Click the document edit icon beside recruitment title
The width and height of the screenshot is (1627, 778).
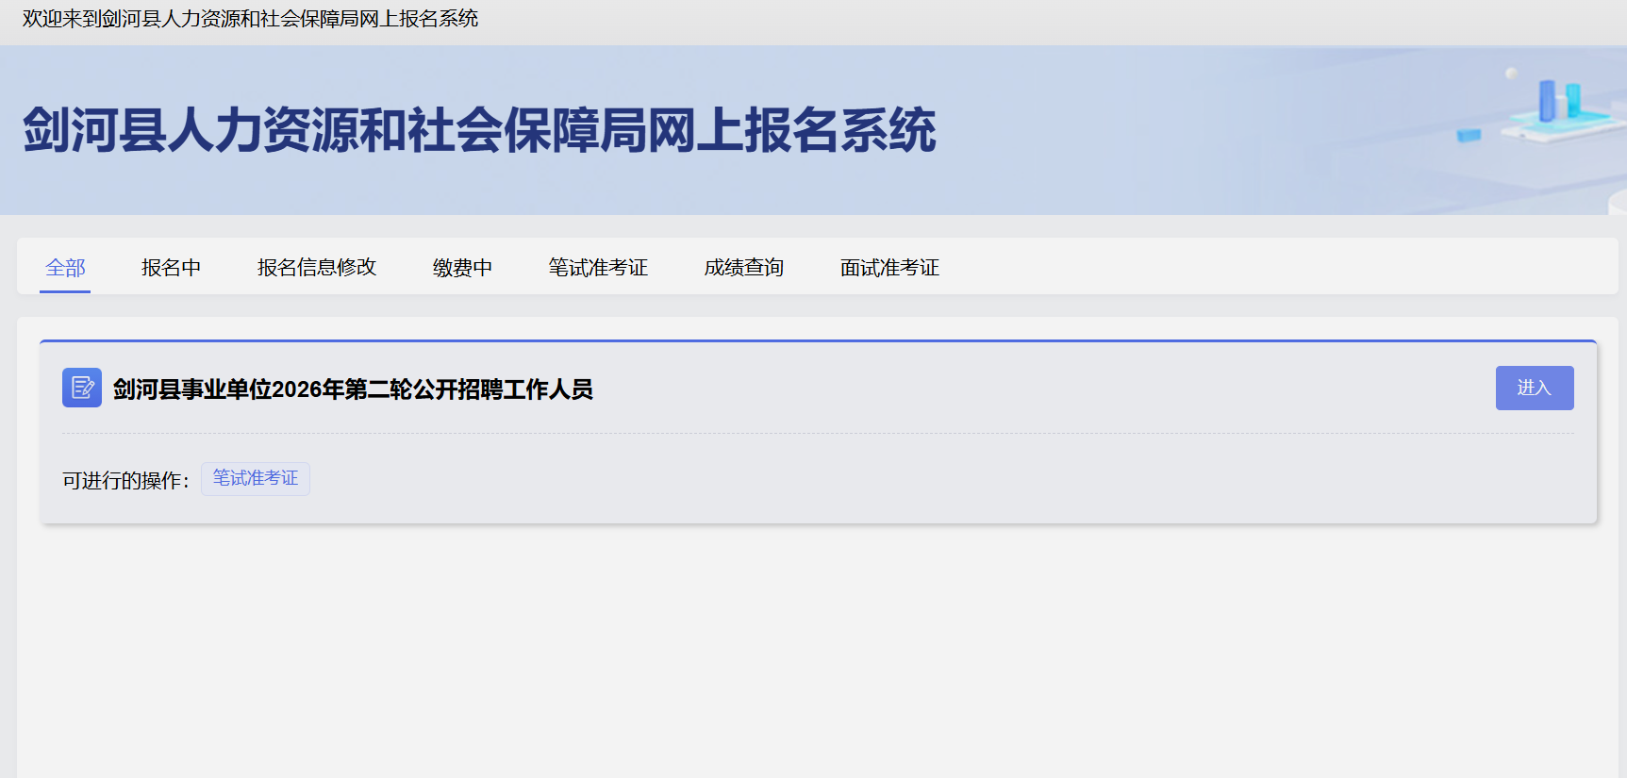(x=82, y=388)
